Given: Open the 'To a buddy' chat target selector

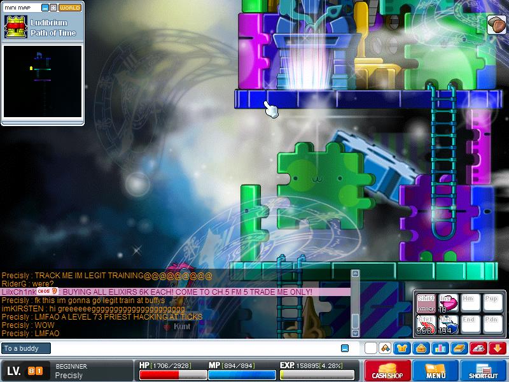Looking at the screenshot, I should pos(26,348).
